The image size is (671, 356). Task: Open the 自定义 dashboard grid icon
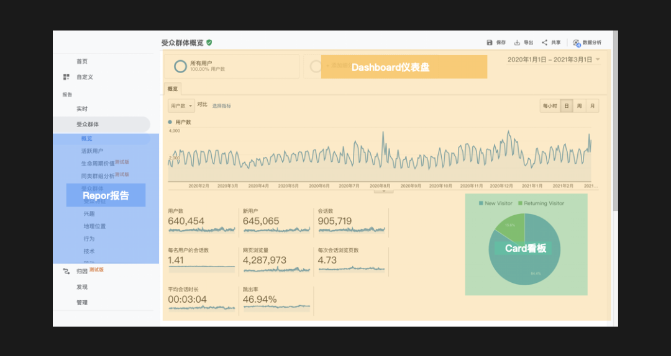[x=66, y=77]
